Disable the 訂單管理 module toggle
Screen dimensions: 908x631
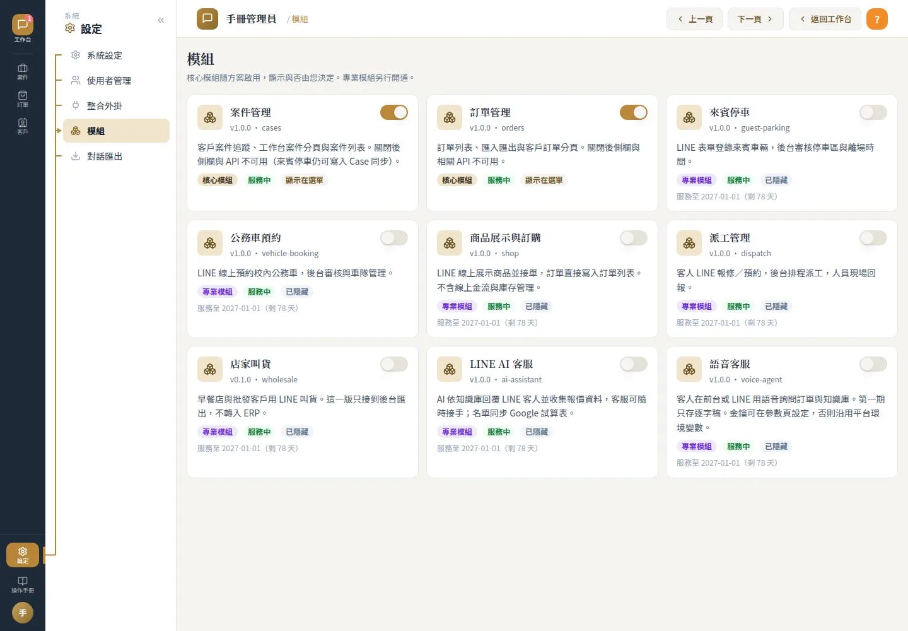634,112
